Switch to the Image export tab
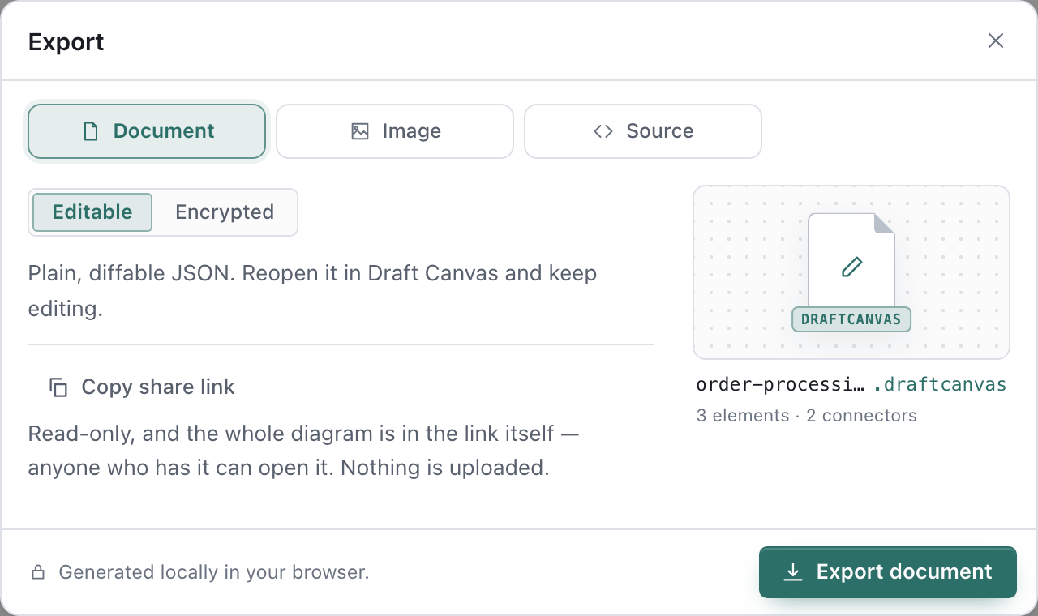The image size is (1038, 616). click(x=395, y=131)
